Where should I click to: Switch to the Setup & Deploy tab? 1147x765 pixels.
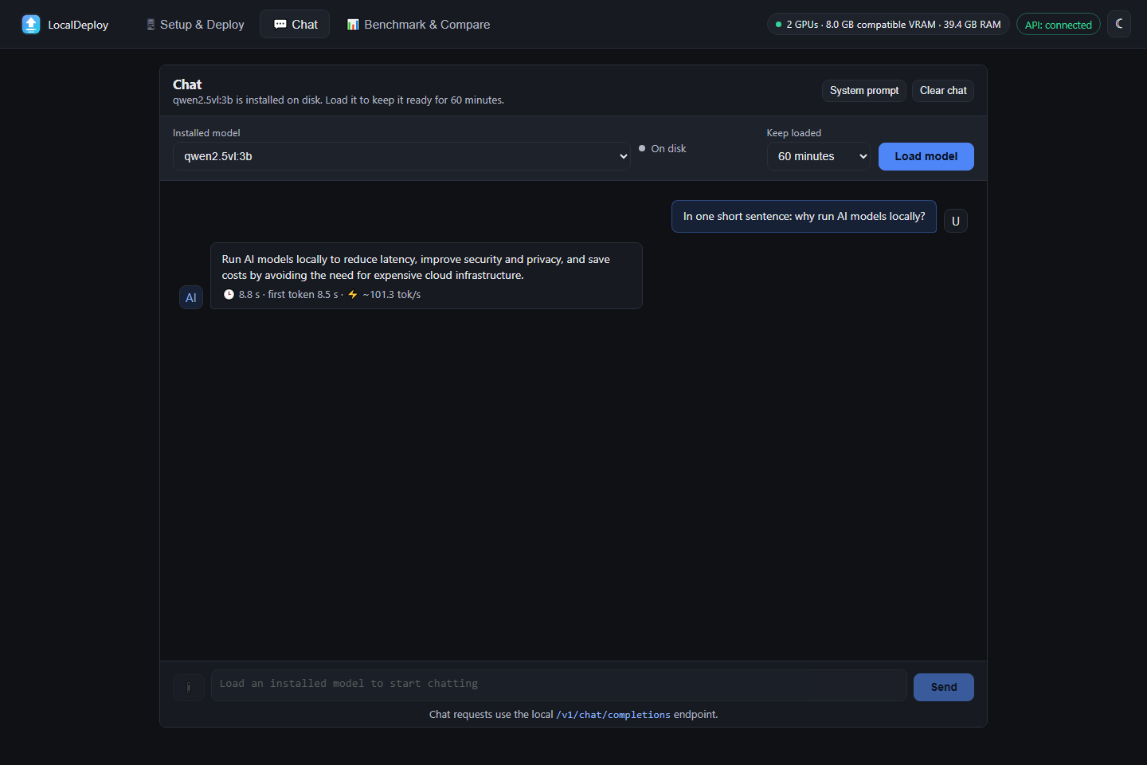195,25
